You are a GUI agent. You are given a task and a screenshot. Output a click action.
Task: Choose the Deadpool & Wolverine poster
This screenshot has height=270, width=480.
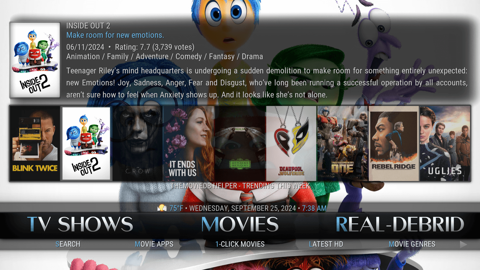coord(291,143)
